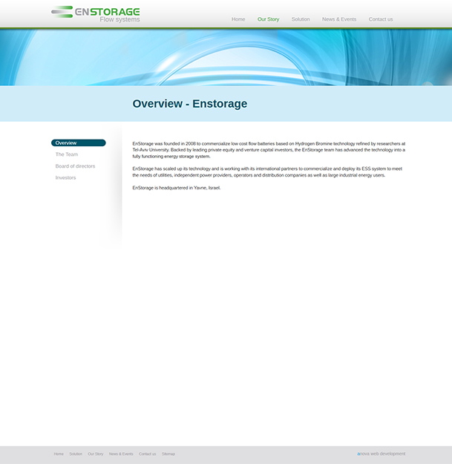This screenshot has width=452, height=464.
Task: Select the Overview sidebar item
Action: (79, 143)
